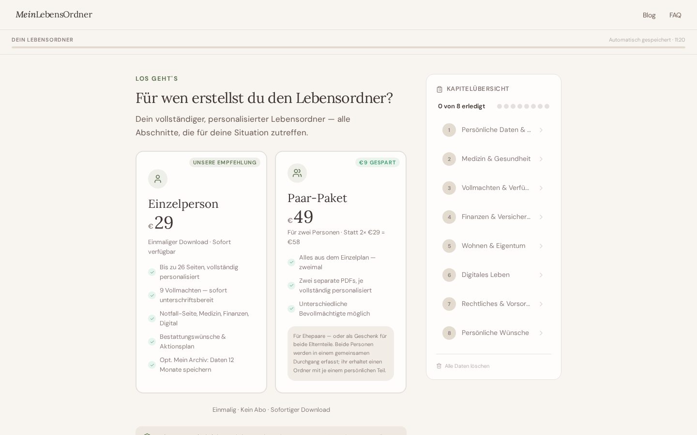
Task: Click the €49 price
Action: pos(301,217)
